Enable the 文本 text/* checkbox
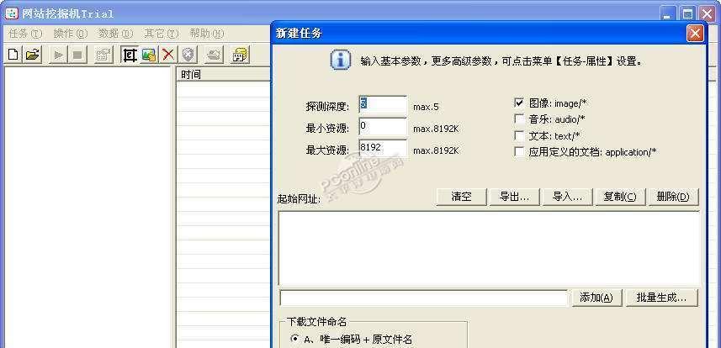This screenshot has width=721, height=348. (x=519, y=135)
